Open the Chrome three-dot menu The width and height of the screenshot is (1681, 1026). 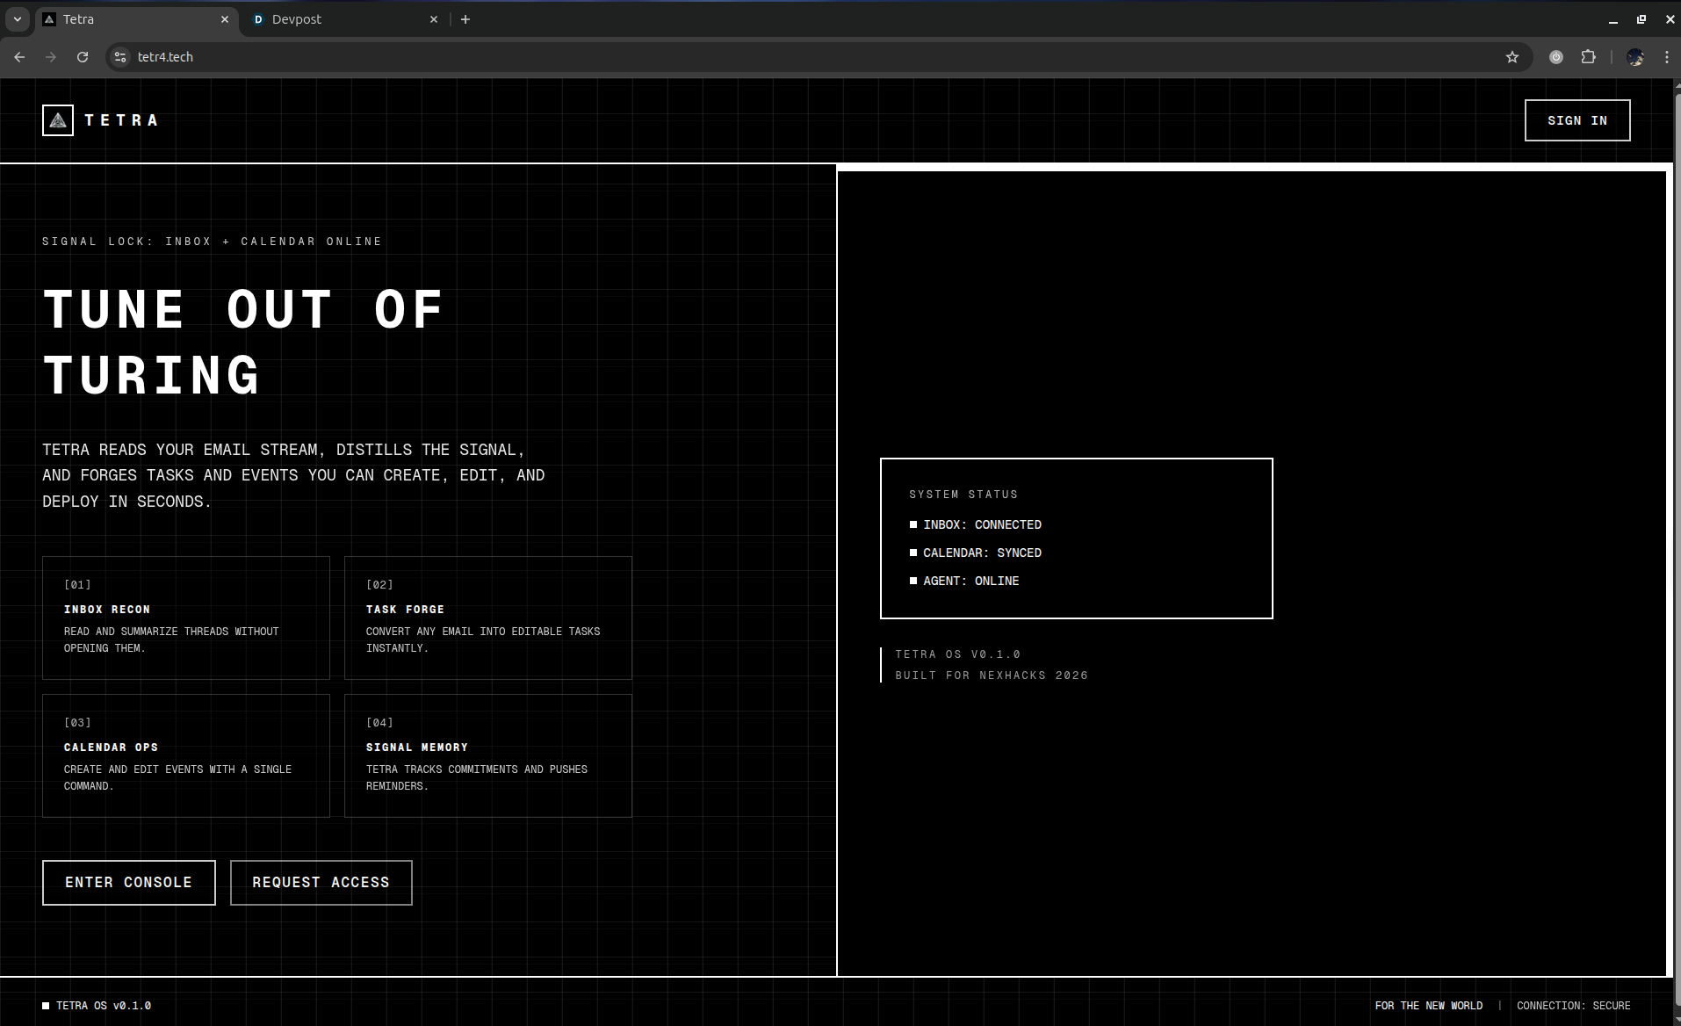pyautogui.click(x=1667, y=57)
